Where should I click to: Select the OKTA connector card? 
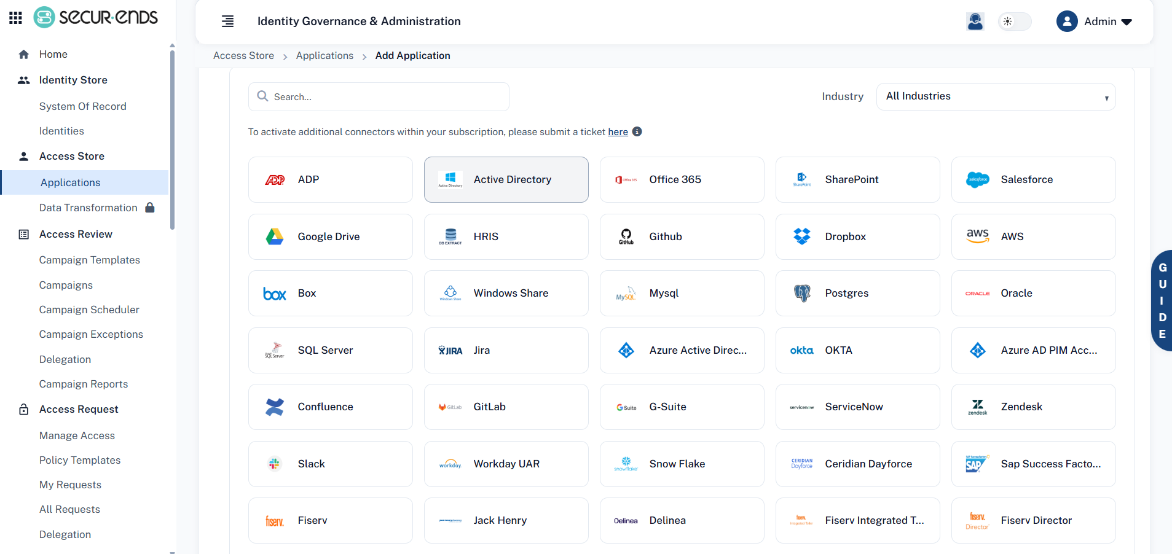[x=858, y=350]
